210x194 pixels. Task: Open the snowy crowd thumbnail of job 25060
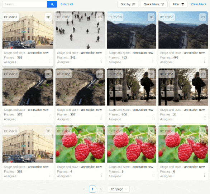click(x=80, y=30)
